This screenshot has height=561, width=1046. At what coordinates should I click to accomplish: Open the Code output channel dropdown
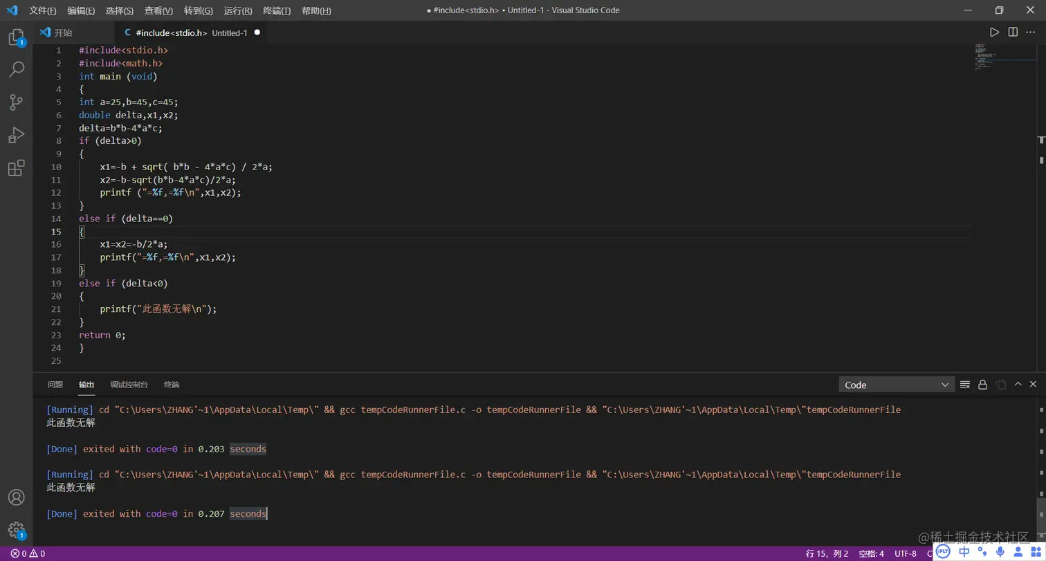click(897, 385)
